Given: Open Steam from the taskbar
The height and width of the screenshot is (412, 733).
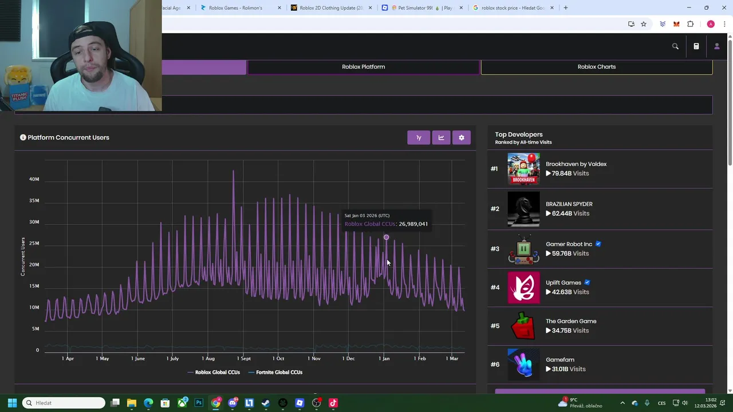Looking at the screenshot, I should [266, 403].
